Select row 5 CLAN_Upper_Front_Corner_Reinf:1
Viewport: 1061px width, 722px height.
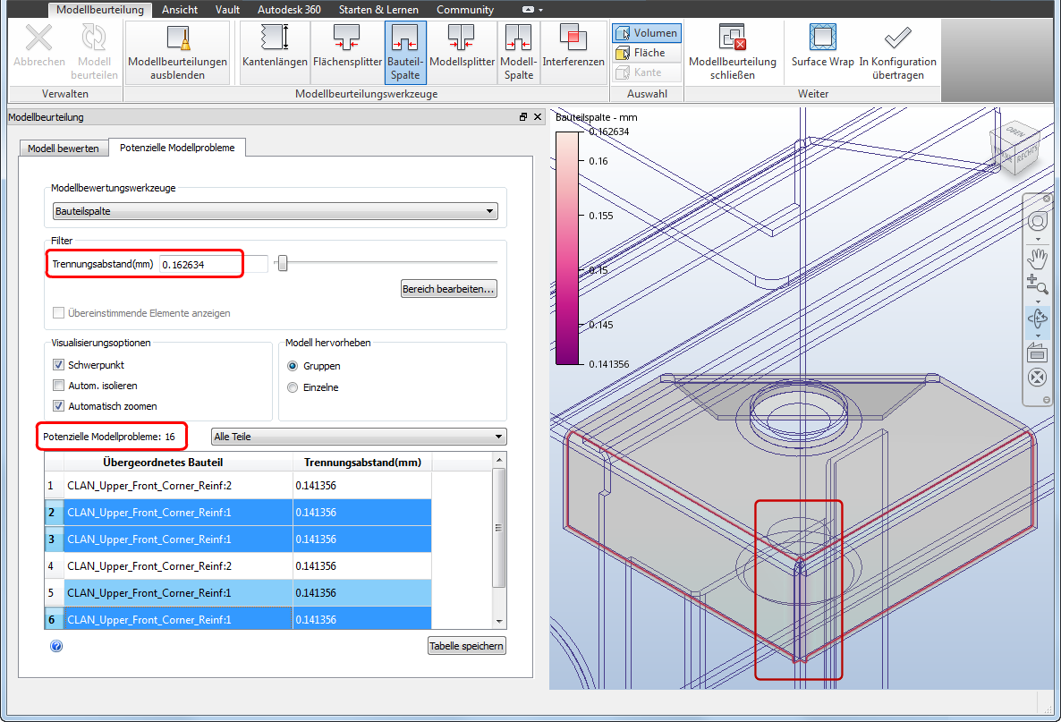[238, 593]
